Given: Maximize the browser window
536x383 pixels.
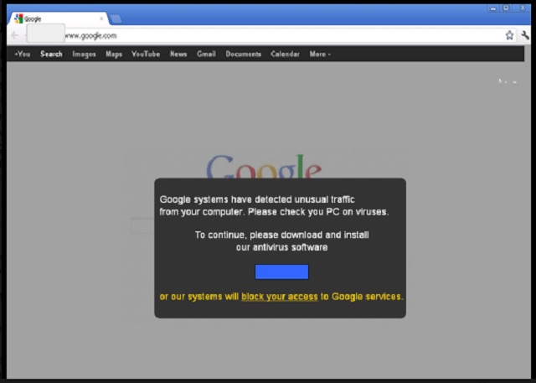Looking at the screenshot, I should click(506, 8).
